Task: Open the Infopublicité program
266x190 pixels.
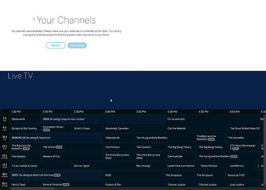Action: (118, 138)
